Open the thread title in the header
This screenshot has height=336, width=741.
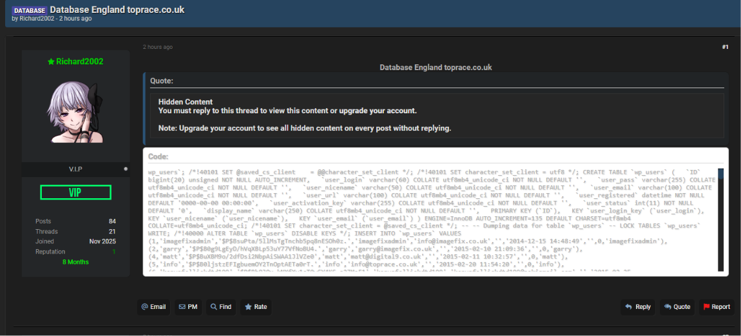click(x=117, y=10)
